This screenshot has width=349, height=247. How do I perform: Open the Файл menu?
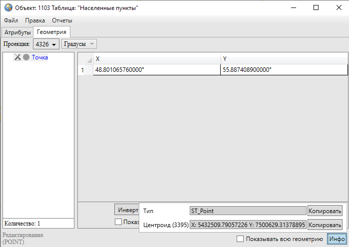pyautogui.click(x=11, y=20)
